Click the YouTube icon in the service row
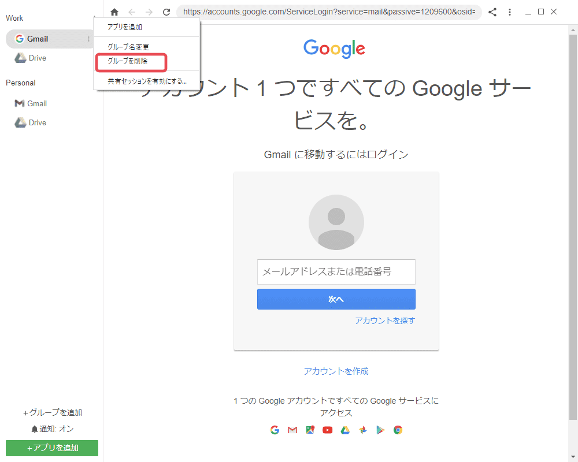The height and width of the screenshot is (462, 578). click(327, 430)
